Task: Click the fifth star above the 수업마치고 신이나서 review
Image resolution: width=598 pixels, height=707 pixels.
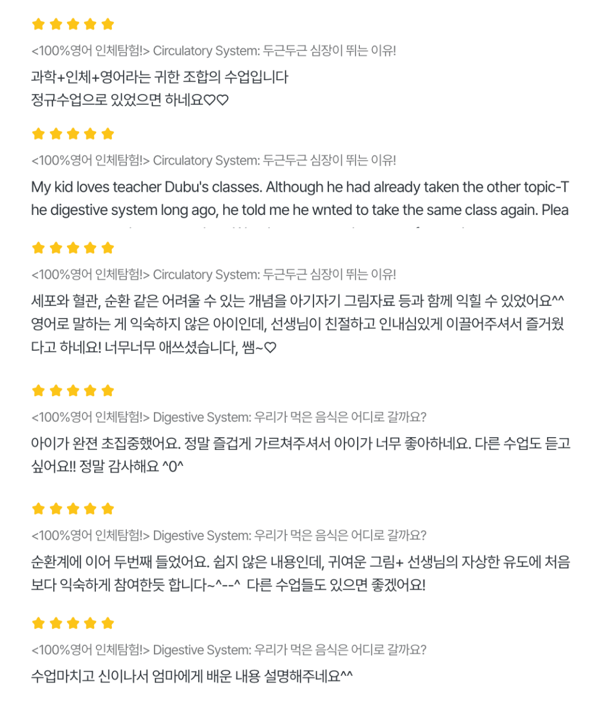Action: tap(108, 623)
